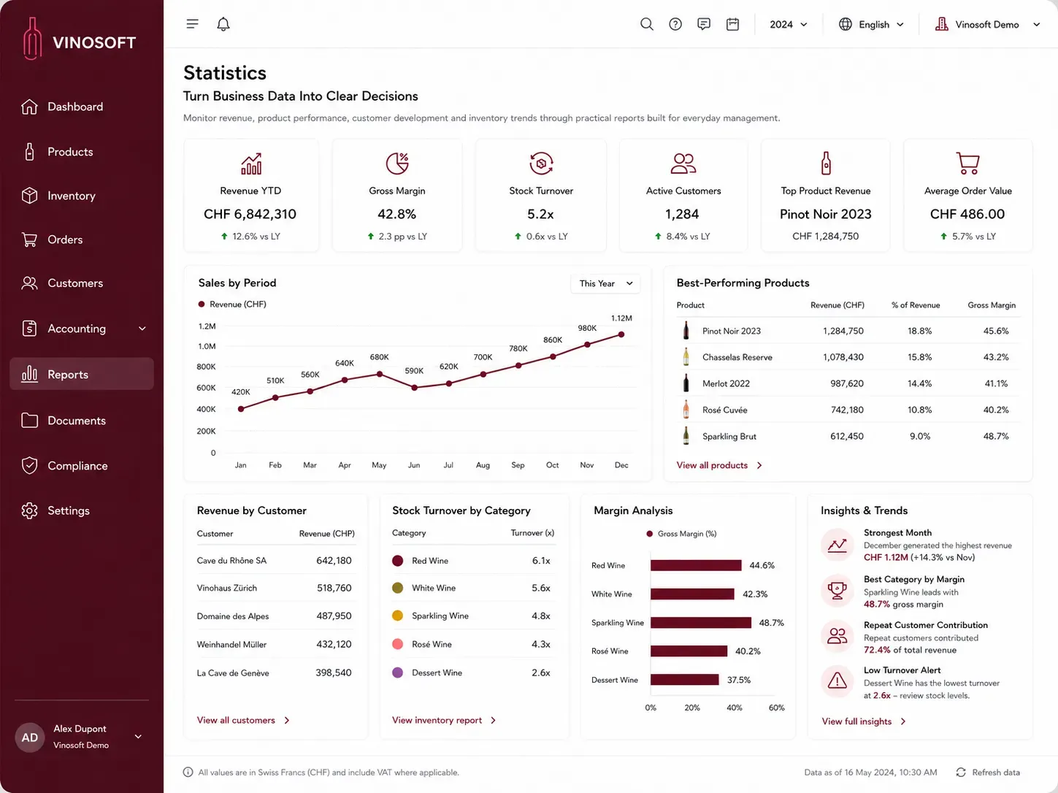Click the Pinot Noir 2023 bottle thumbnail
The width and height of the screenshot is (1058, 793).
[x=686, y=331]
